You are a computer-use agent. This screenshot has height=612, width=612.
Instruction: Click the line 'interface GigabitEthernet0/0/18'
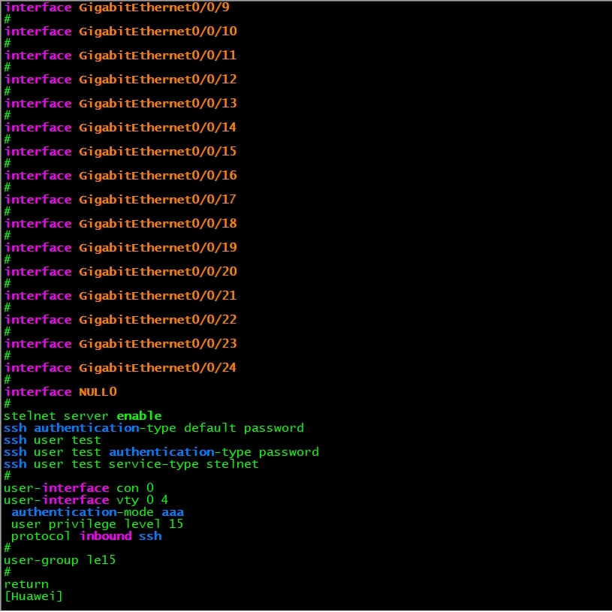point(121,224)
